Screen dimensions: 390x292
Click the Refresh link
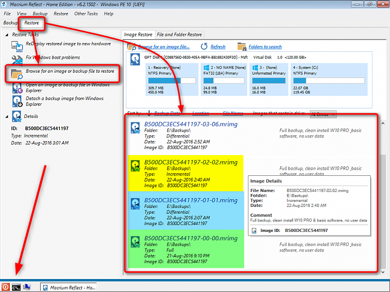point(218,47)
